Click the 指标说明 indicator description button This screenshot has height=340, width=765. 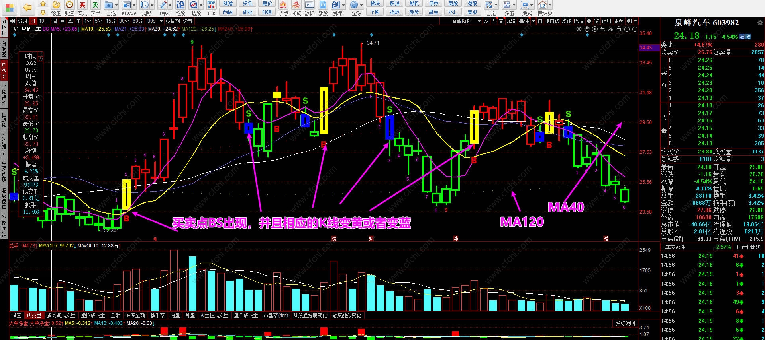[x=625, y=323]
